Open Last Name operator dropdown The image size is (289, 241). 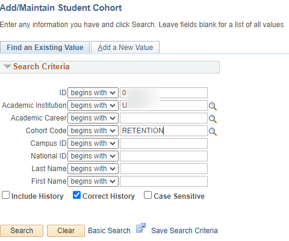pyautogui.click(x=93, y=169)
